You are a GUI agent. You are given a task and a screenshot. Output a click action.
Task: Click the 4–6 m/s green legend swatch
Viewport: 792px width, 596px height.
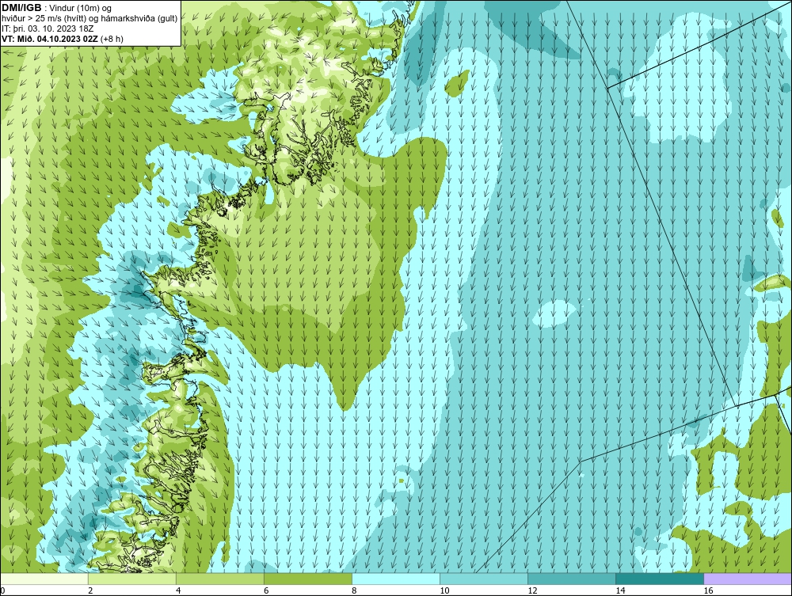click(x=220, y=579)
